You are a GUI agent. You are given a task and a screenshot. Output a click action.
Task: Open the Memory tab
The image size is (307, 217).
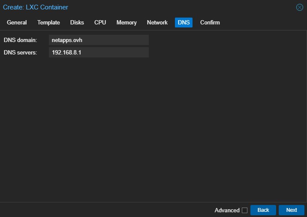click(x=126, y=23)
